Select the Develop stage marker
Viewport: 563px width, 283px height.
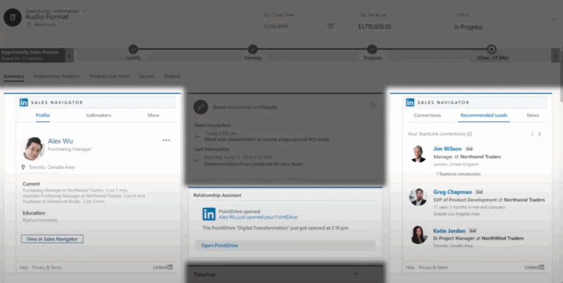point(253,49)
